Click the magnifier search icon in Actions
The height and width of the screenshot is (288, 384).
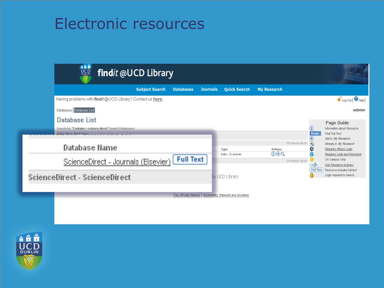click(283, 154)
